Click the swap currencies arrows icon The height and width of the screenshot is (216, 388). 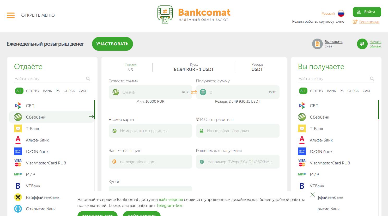click(194, 92)
